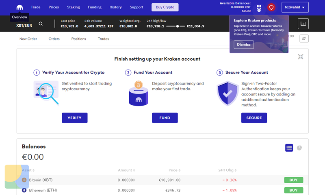Click the Last price €10,901.0 value

pyautogui.click(x=69, y=26)
